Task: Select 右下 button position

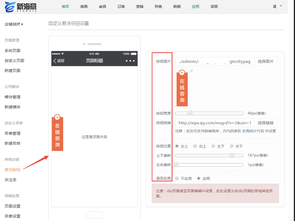Action: (x=232, y=146)
